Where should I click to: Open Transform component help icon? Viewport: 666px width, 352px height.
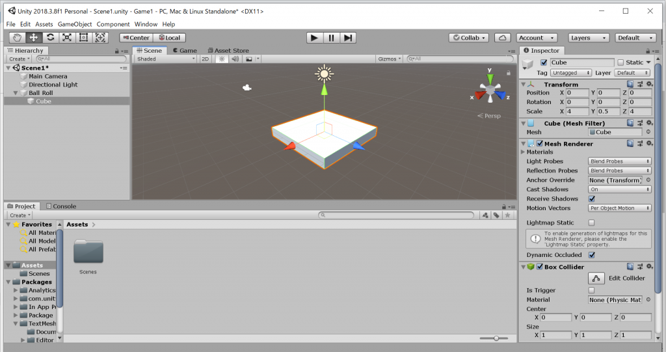pos(630,84)
